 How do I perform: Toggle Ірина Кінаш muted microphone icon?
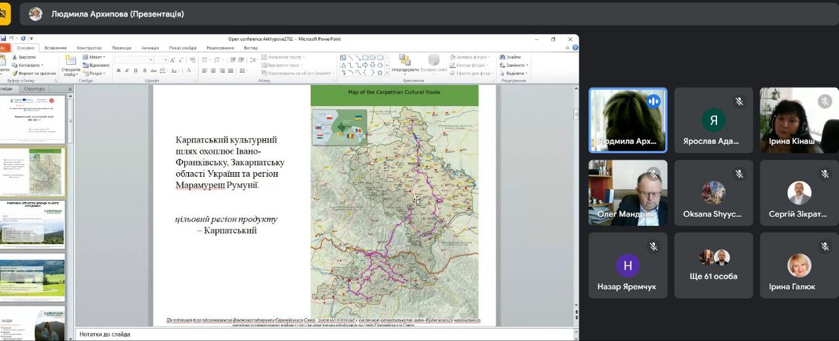(825, 101)
